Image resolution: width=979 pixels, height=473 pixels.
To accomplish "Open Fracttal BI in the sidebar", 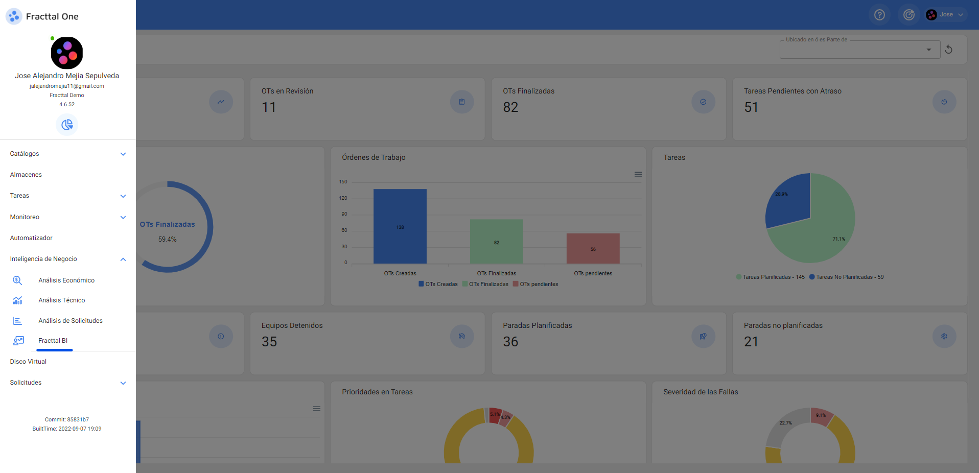I will point(53,341).
